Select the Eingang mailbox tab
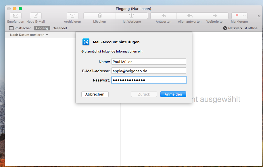Viewport: 263px width, 167px height. pos(42,28)
